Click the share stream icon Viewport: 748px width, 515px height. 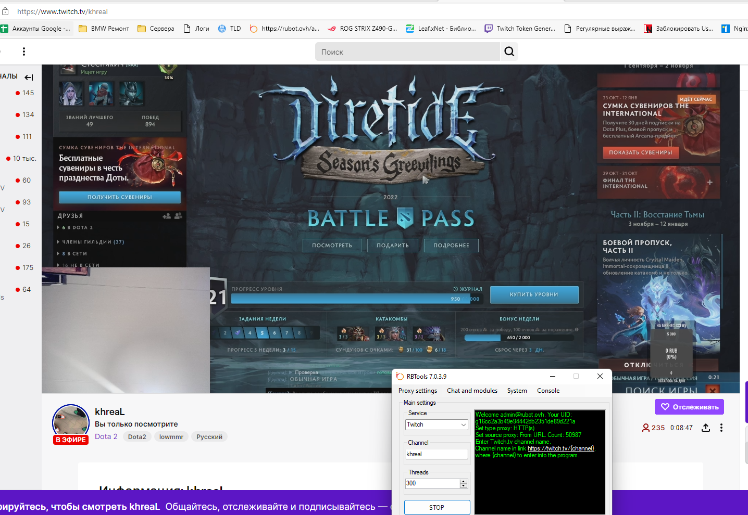coord(706,428)
